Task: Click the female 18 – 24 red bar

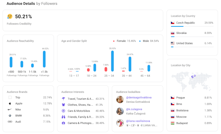Action: 88,70
